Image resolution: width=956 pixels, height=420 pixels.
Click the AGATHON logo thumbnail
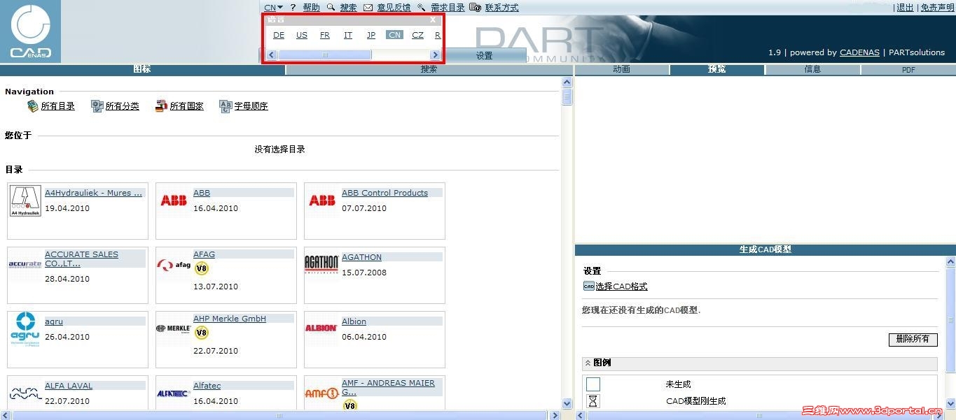click(x=321, y=265)
